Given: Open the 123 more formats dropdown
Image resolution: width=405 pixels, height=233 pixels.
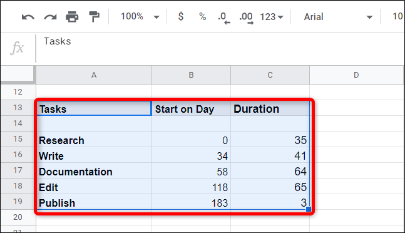Looking at the screenshot, I should point(272,17).
